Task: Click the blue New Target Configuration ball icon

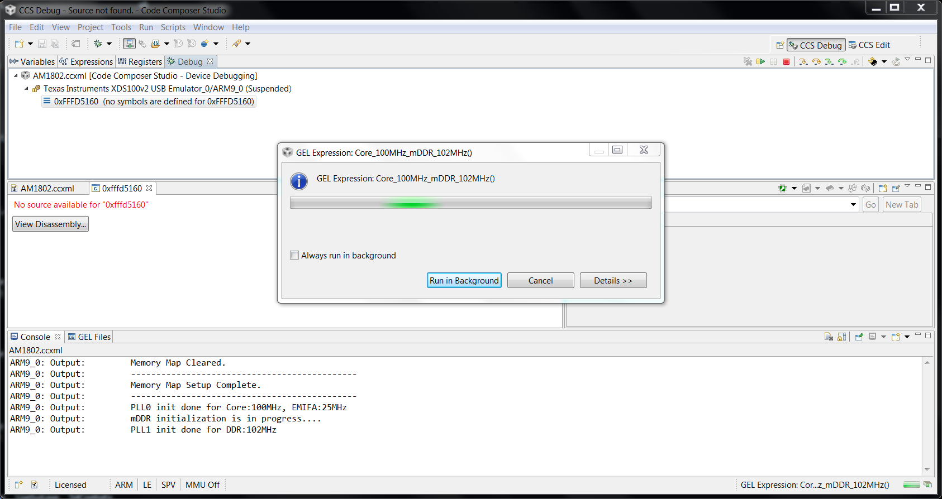Action: click(204, 44)
